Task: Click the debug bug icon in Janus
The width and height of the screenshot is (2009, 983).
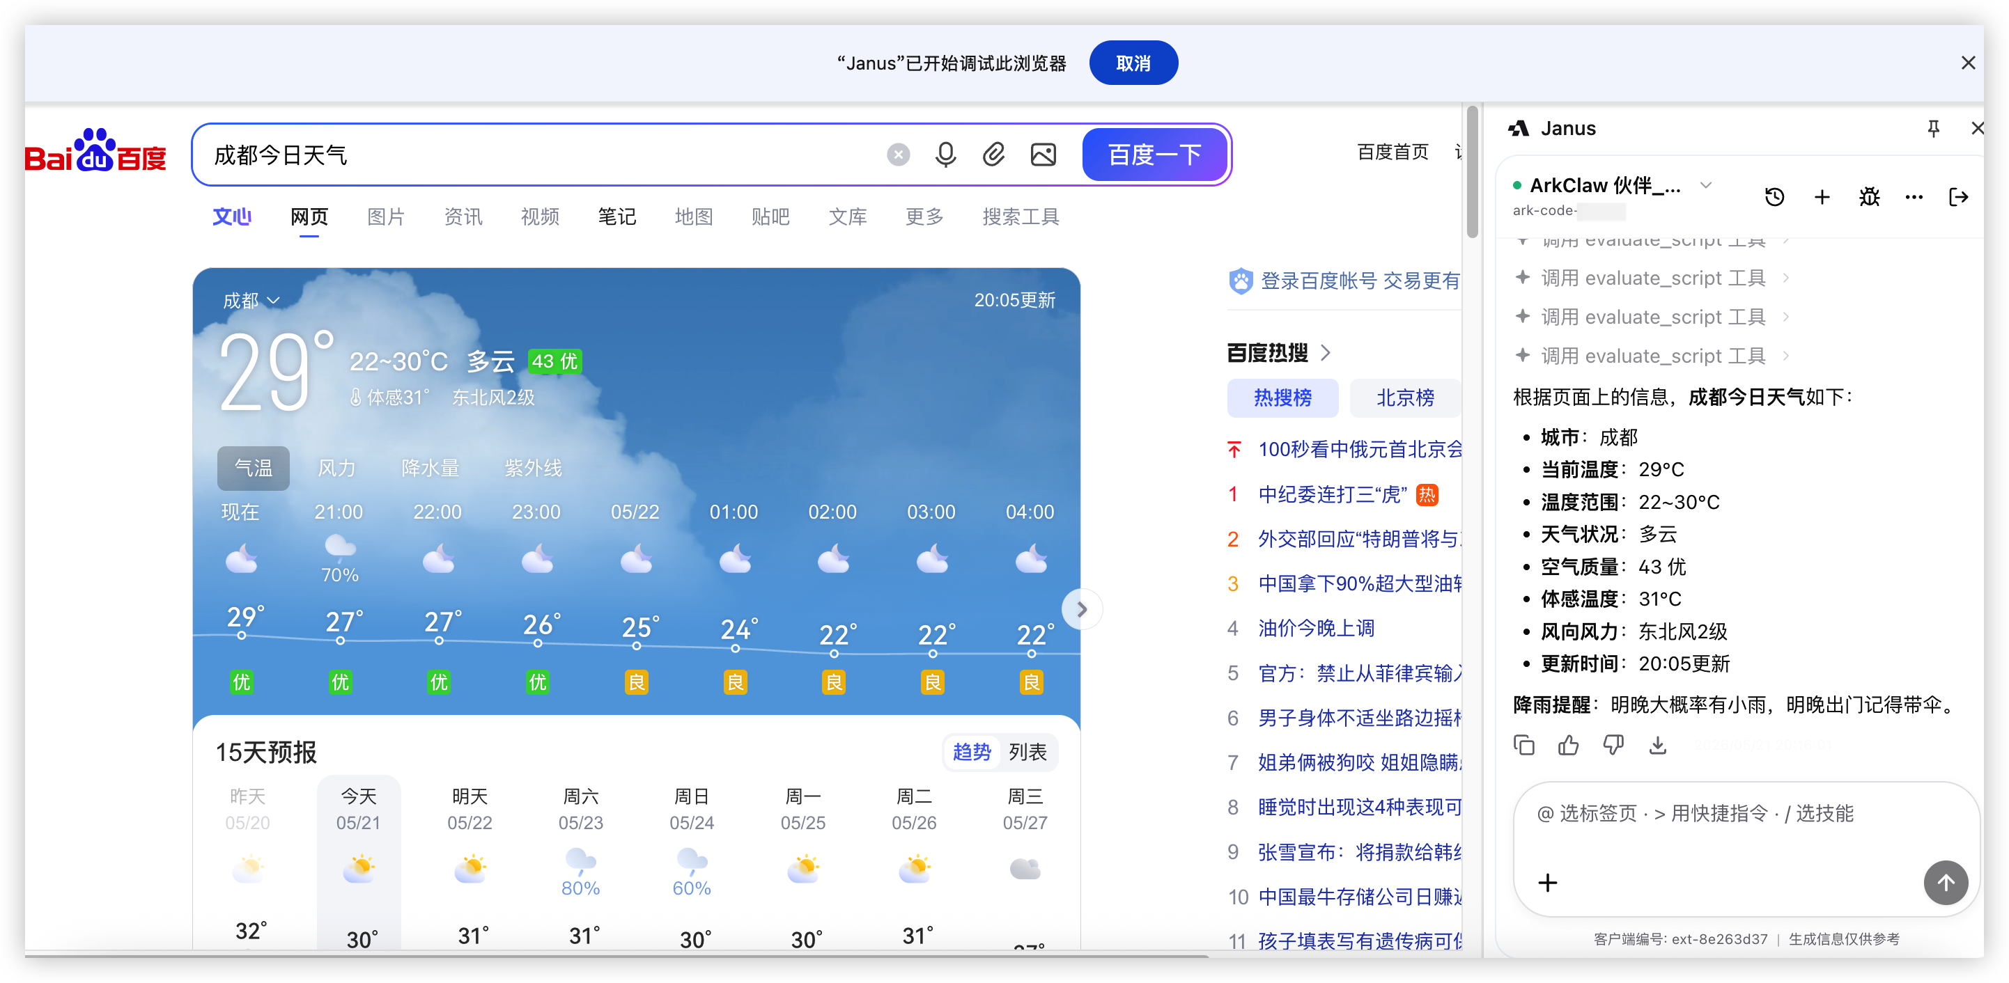Action: pos(1870,196)
